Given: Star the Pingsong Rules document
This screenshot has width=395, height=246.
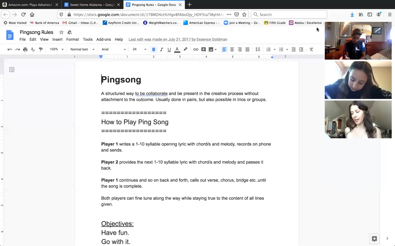Looking at the screenshot, I should [x=61, y=32].
